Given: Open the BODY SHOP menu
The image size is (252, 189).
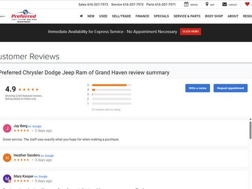Looking at the screenshot, I should pos(214,16).
